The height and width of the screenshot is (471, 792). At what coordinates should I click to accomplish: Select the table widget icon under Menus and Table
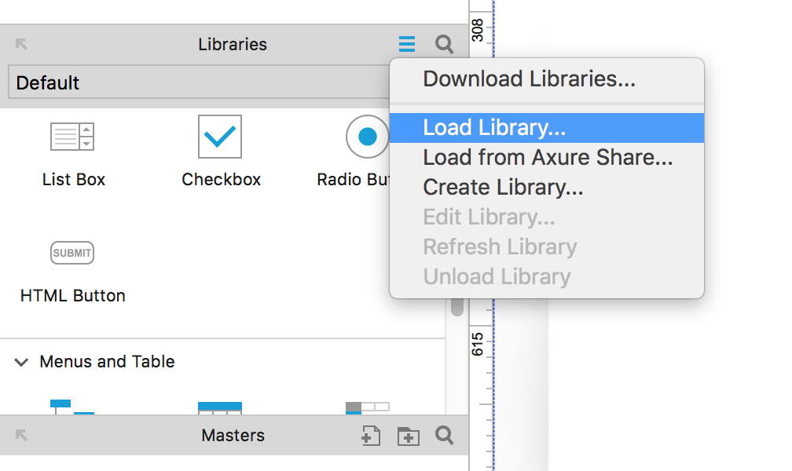(x=220, y=408)
